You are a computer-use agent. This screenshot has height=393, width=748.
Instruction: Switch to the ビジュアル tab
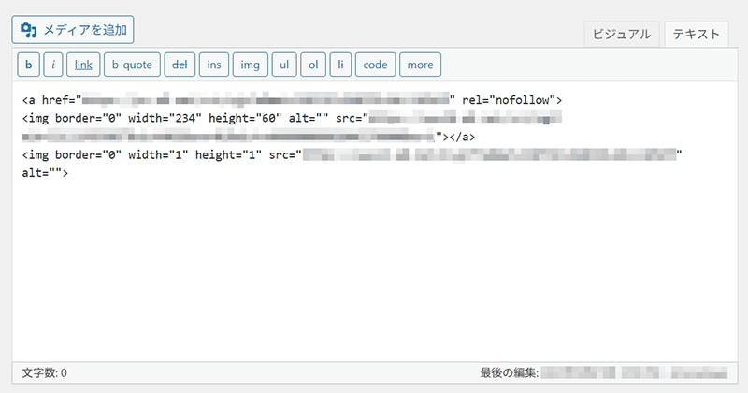click(x=622, y=35)
